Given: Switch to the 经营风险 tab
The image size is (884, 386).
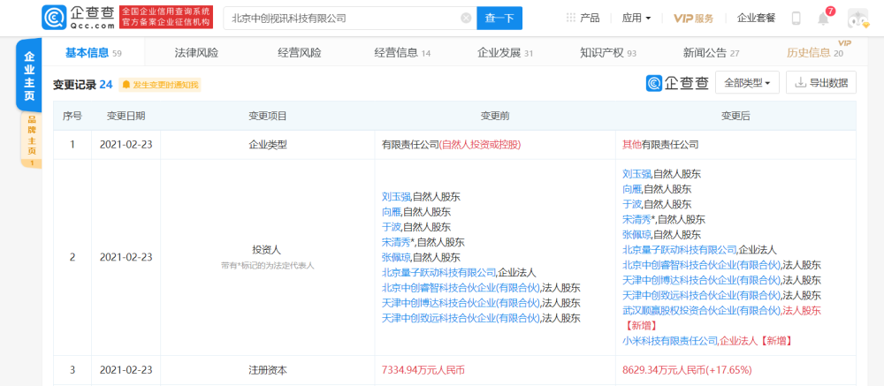Looking at the screenshot, I should click(300, 53).
